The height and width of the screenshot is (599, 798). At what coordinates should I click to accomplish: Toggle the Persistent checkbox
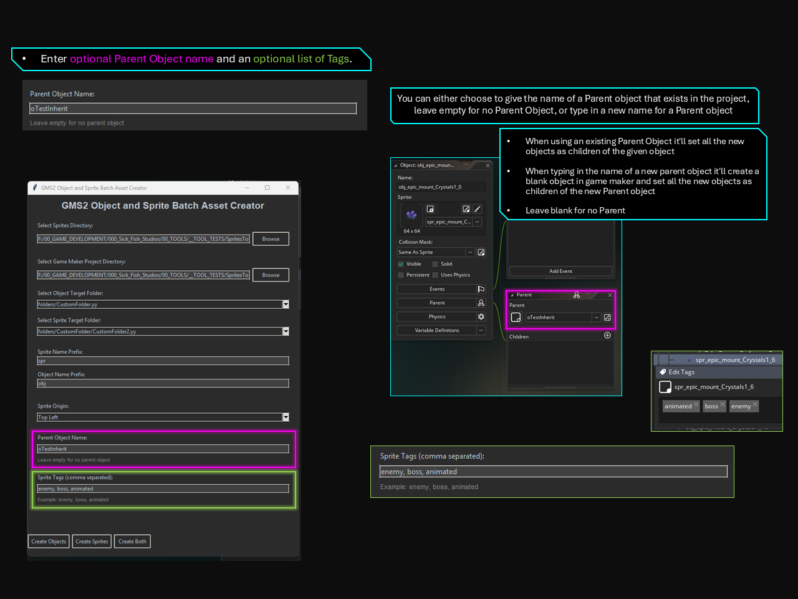click(x=401, y=275)
